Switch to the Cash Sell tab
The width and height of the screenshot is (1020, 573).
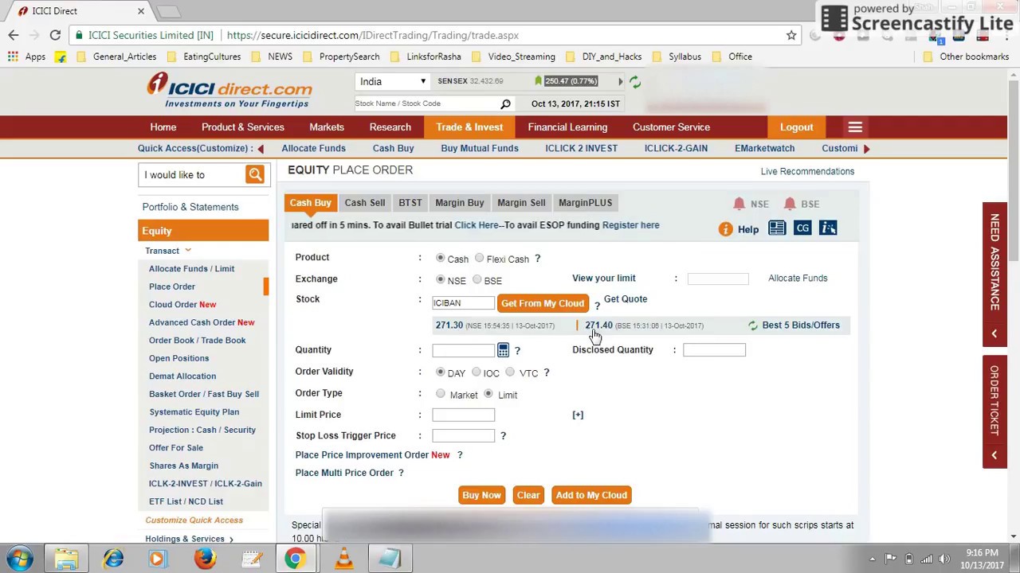[365, 203]
